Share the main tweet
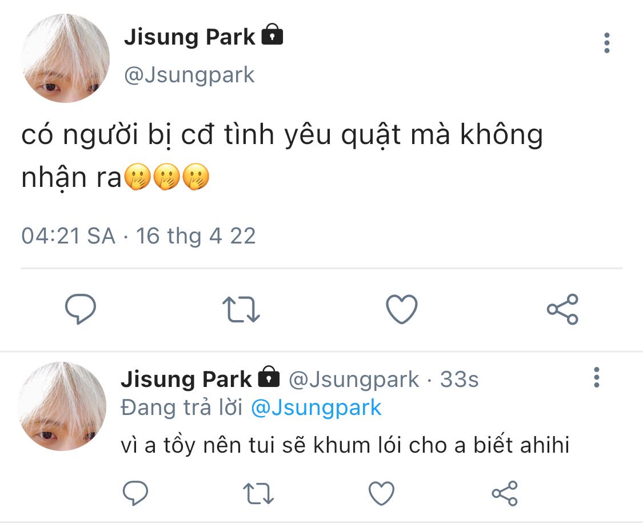Image resolution: width=643 pixels, height=523 pixels. 562,309
